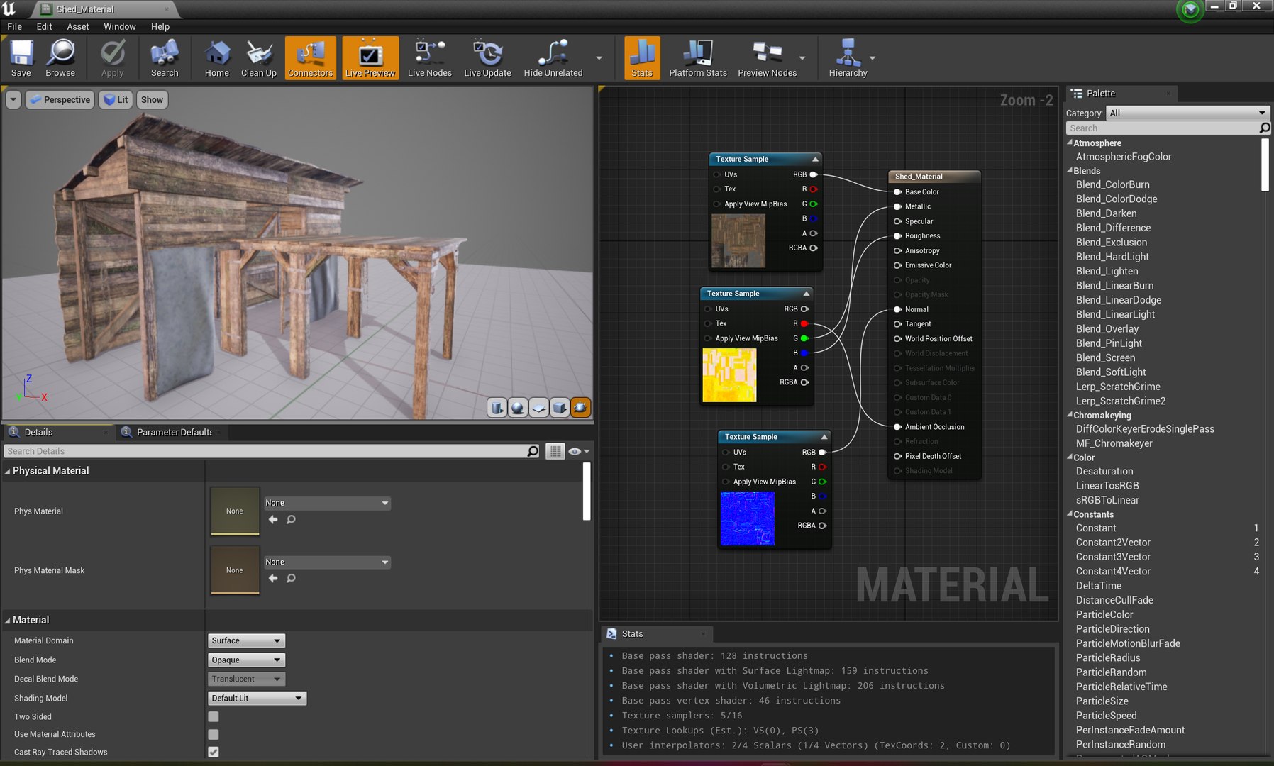Click Hide Unrelated toolbar icon
Viewport: 1274px width, 766px height.
[553, 58]
